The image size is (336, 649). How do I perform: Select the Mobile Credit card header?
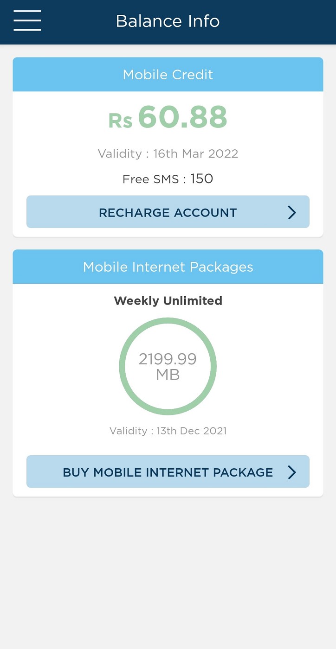point(168,74)
